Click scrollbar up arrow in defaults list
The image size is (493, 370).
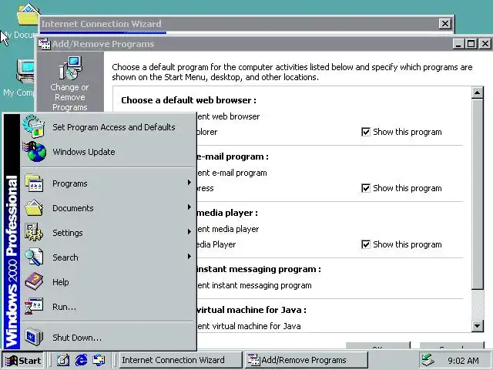477,92
